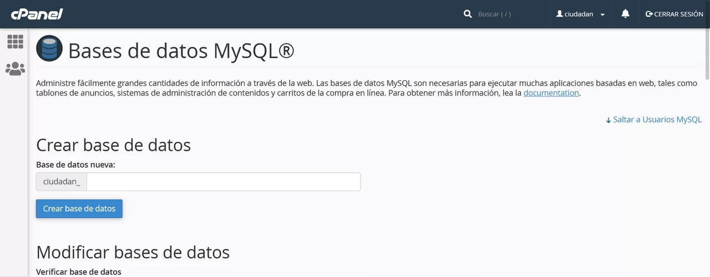Expand the ciudadan user dropdown

[580, 14]
